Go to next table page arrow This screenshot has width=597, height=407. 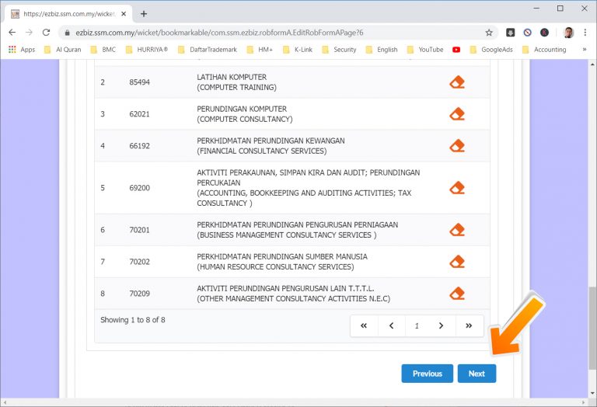click(x=442, y=325)
